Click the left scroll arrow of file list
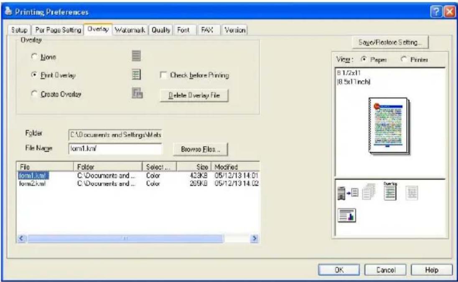458x282 pixels. tap(22, 239)
